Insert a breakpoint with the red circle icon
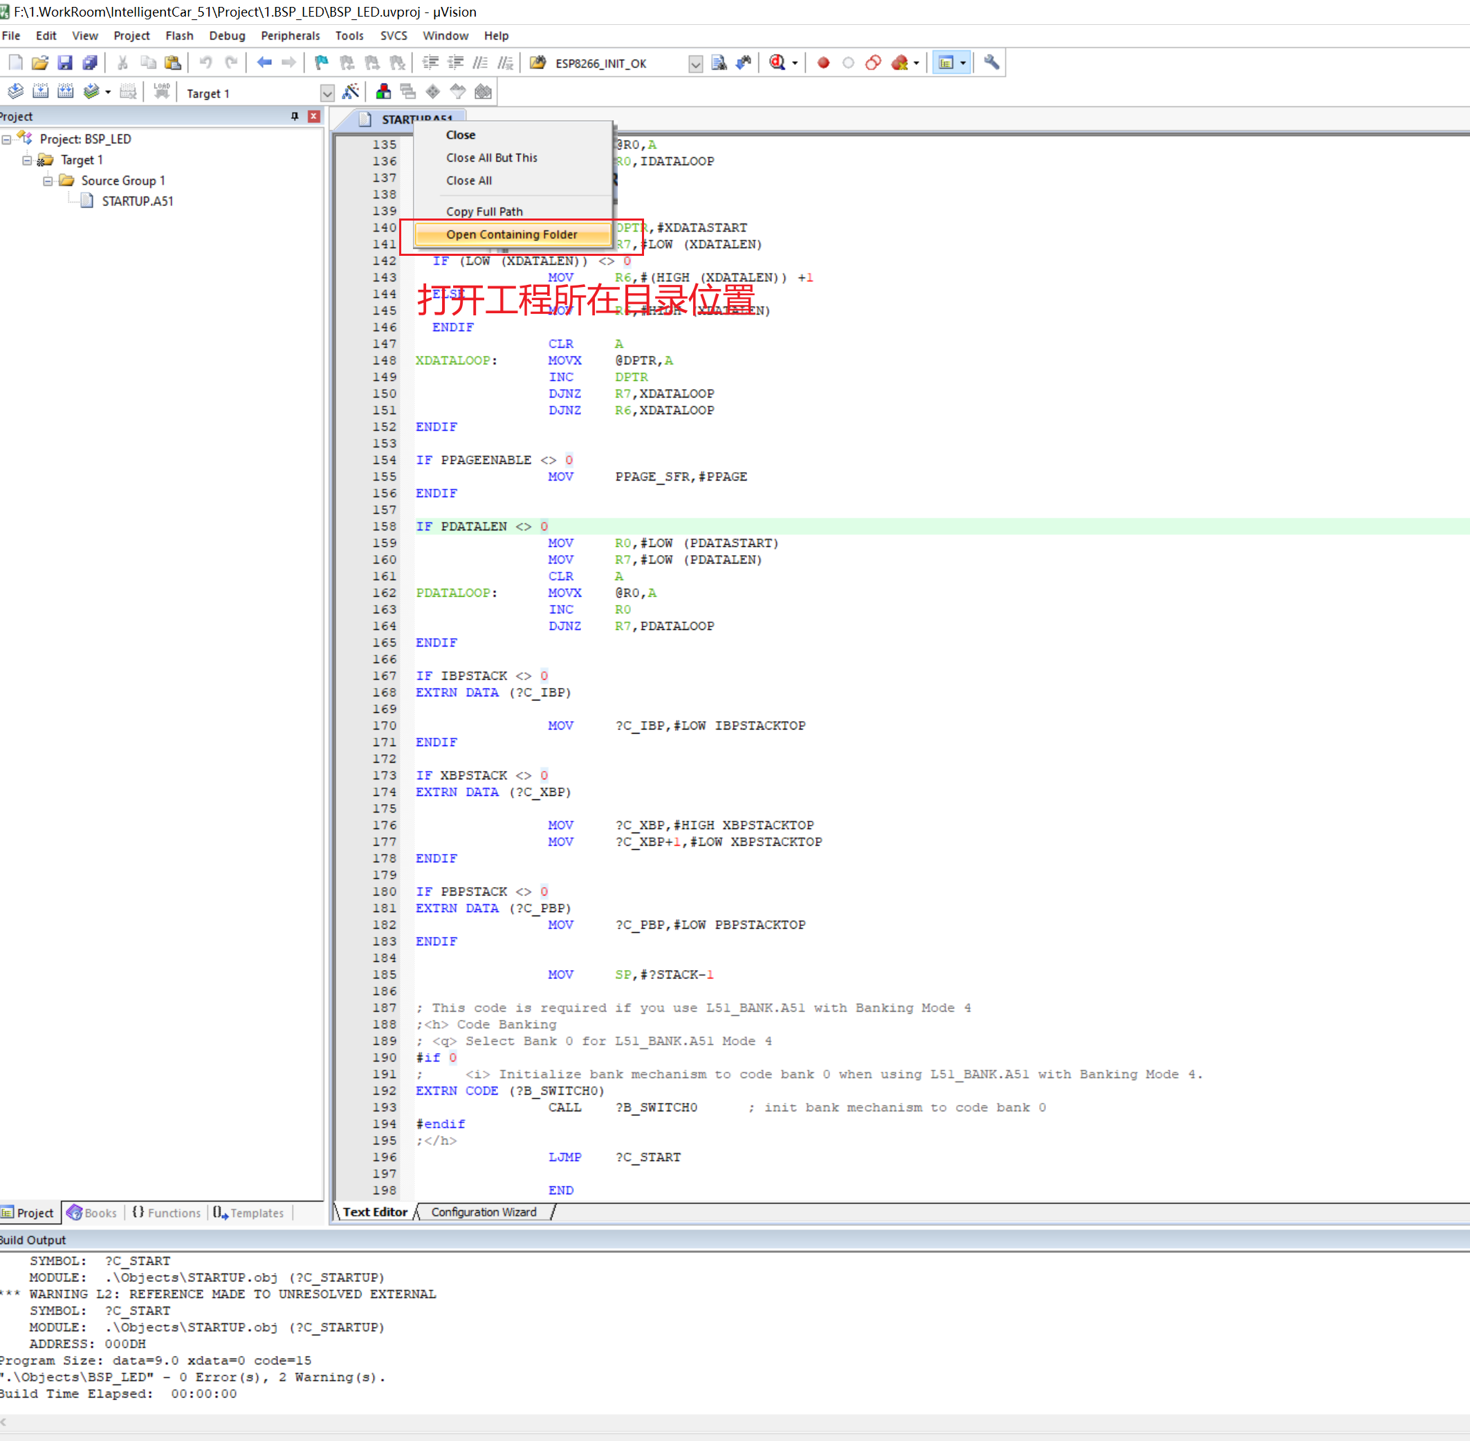Image resolution: width=1470 pixels, height=1441 pixels. point(823,63)
